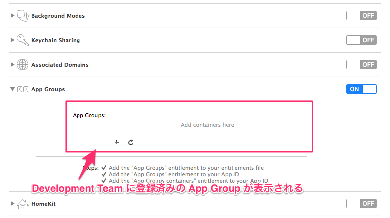Enable the Keychain Sharing switch
Viewport: 390px width, 218px height.
coord(361,40)
